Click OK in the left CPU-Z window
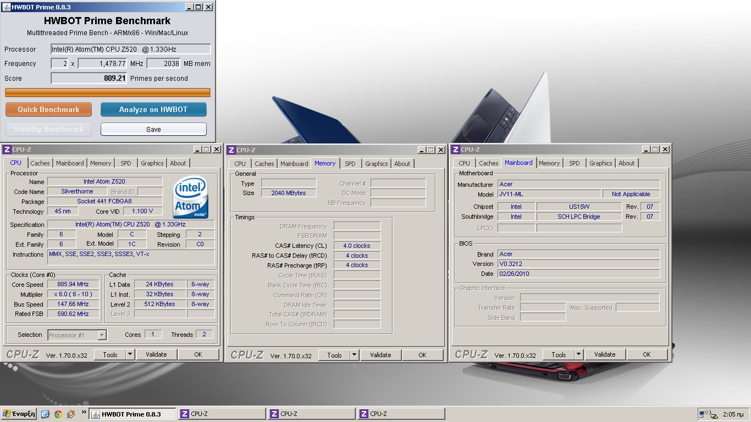The height and width of the screenshot is (422, 751). click(x=198, y=354)
